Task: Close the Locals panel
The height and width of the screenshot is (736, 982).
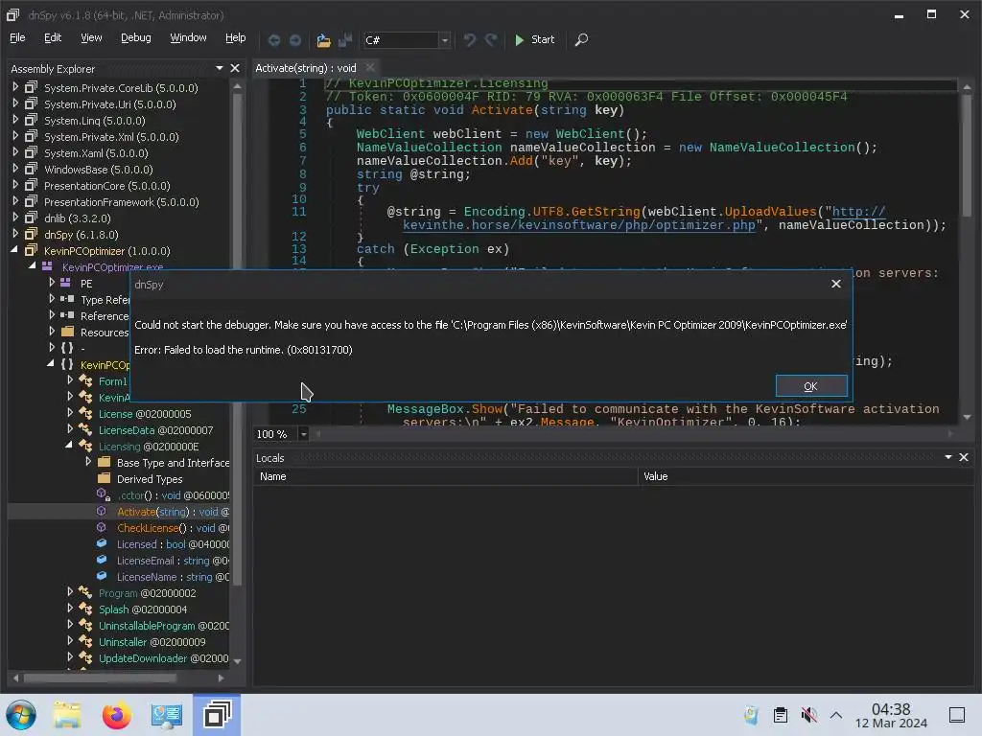Action: pos(964,457)
